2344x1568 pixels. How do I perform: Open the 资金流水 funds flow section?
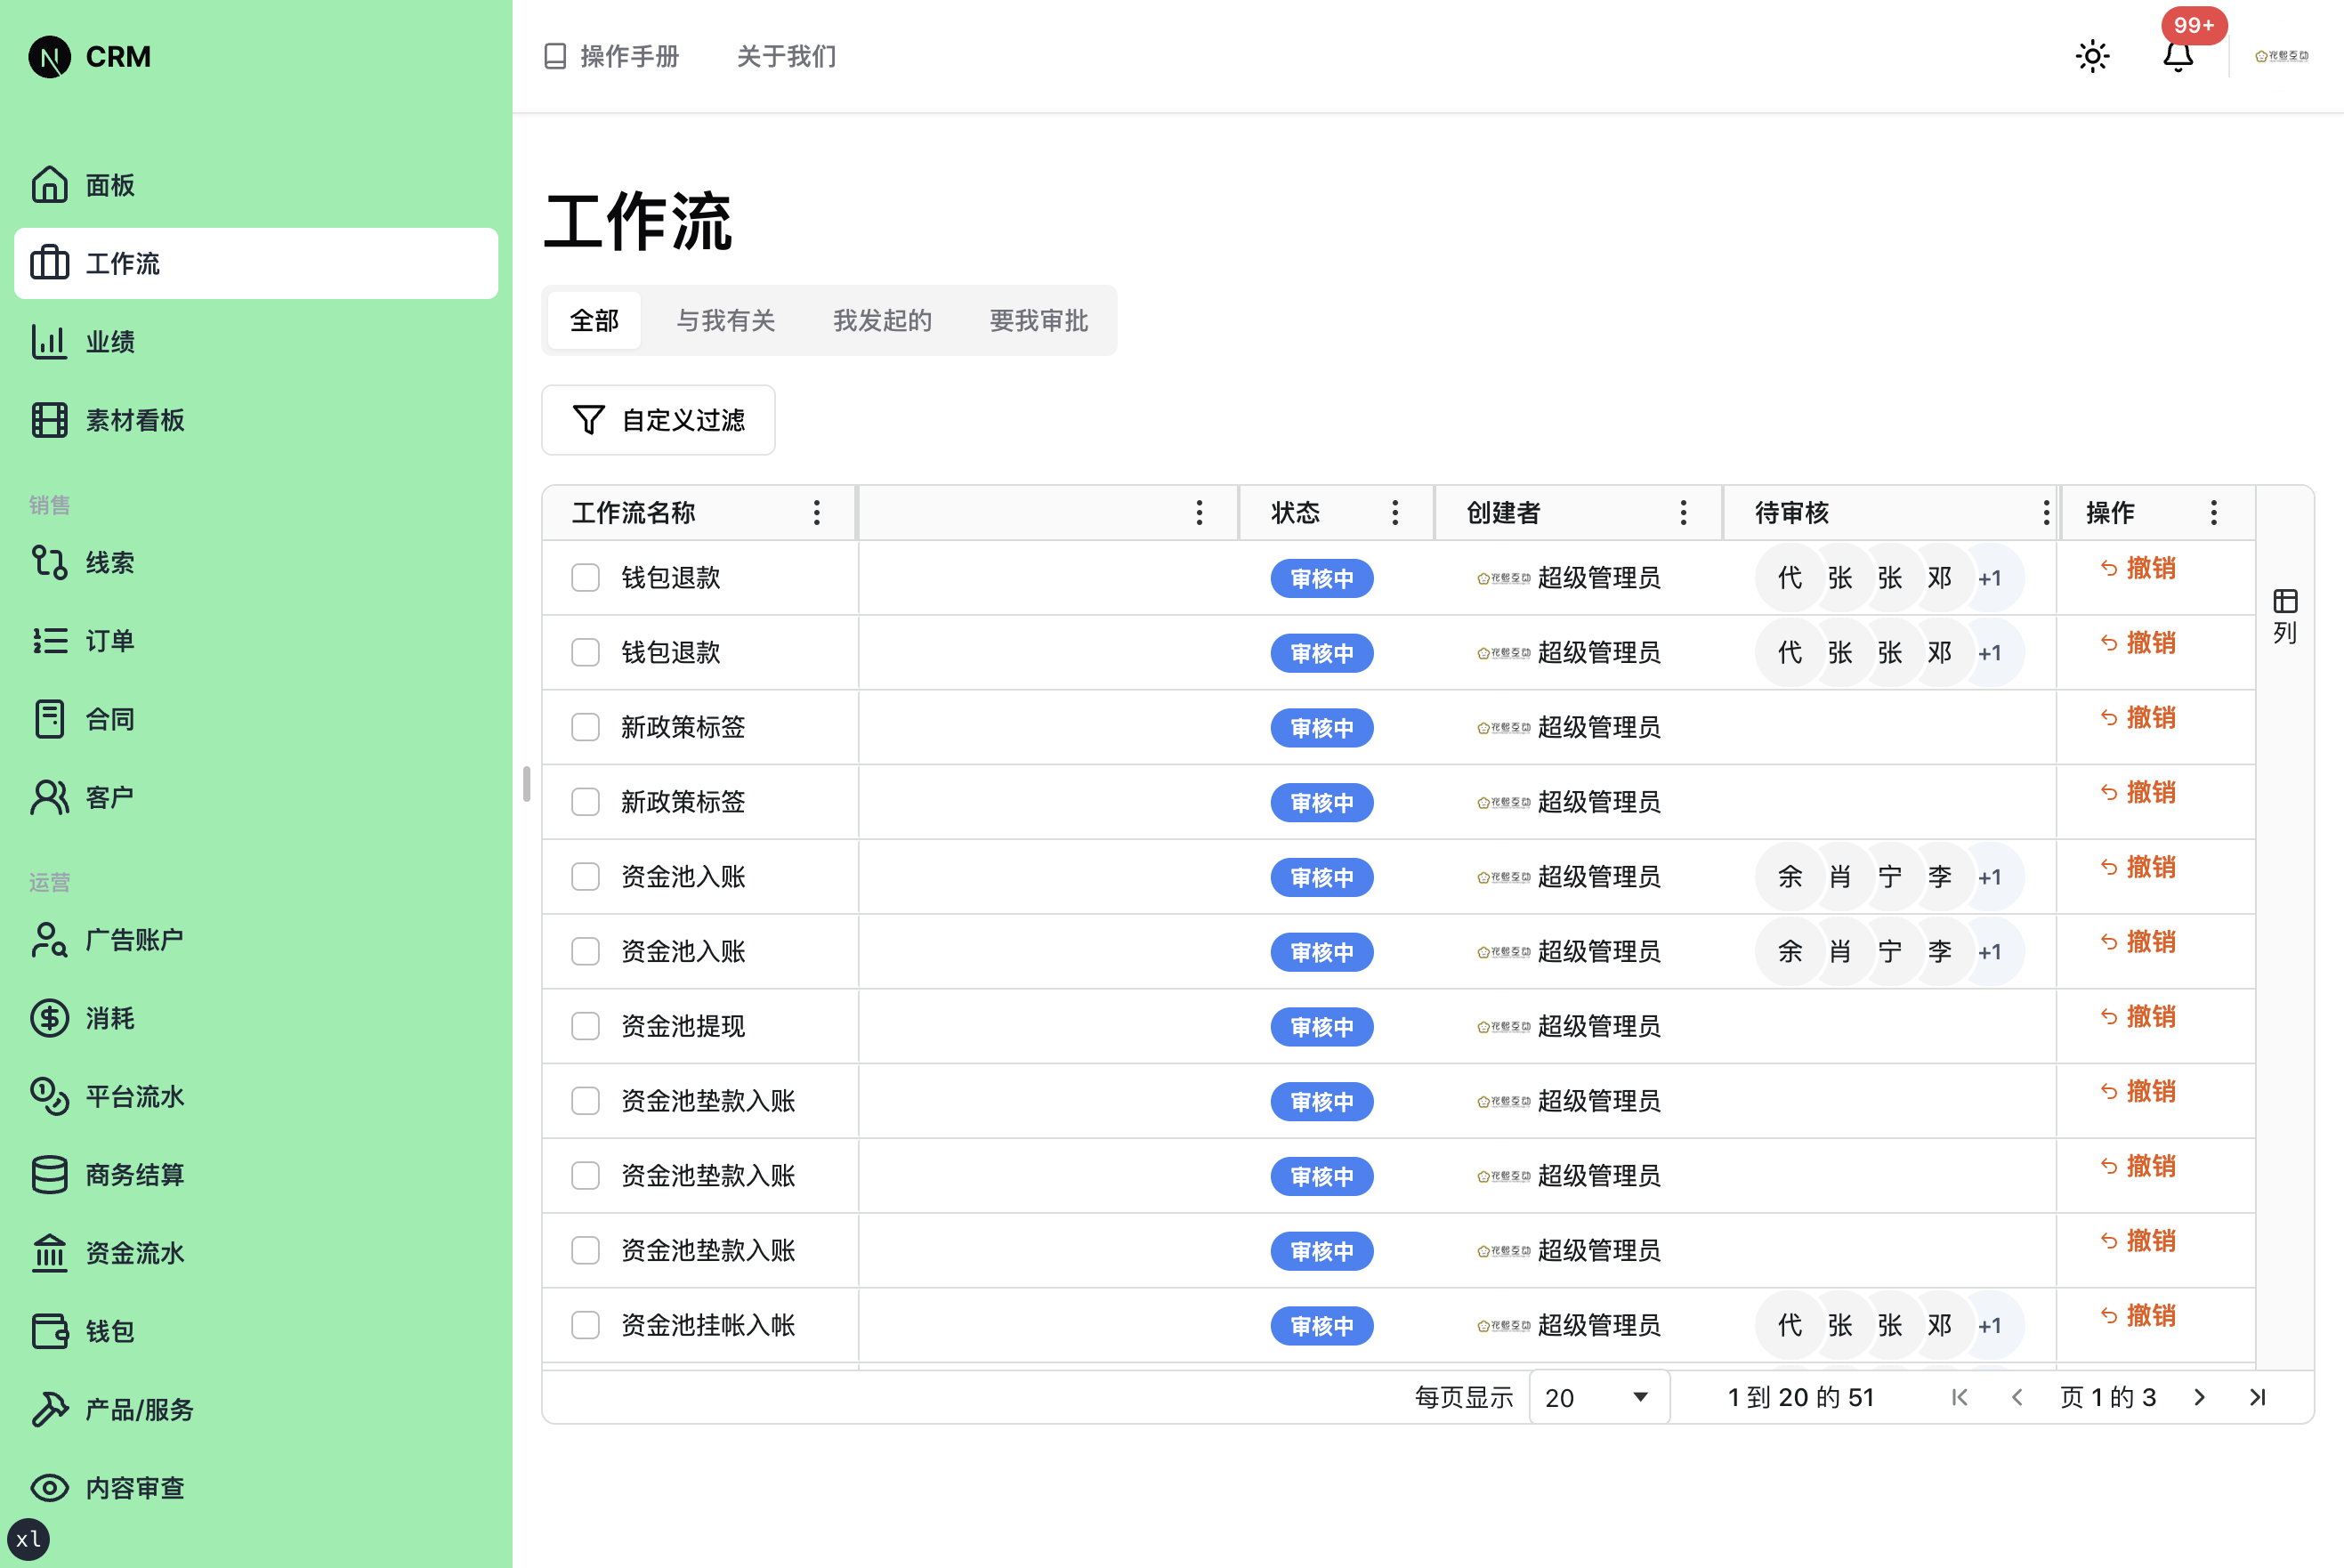134,1252
